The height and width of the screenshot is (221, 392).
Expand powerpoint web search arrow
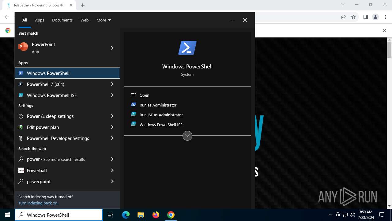point(112,181)
